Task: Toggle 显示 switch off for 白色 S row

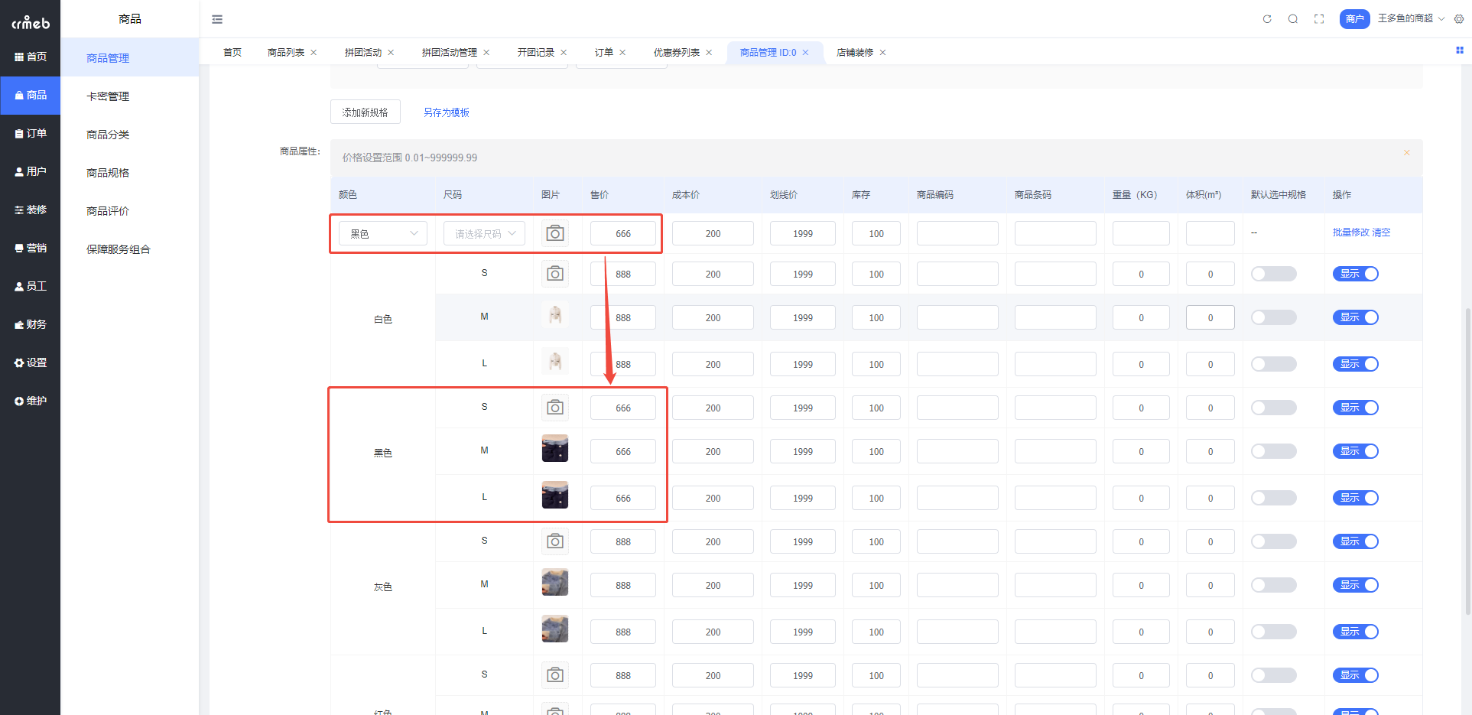Action: (1355, 273)
